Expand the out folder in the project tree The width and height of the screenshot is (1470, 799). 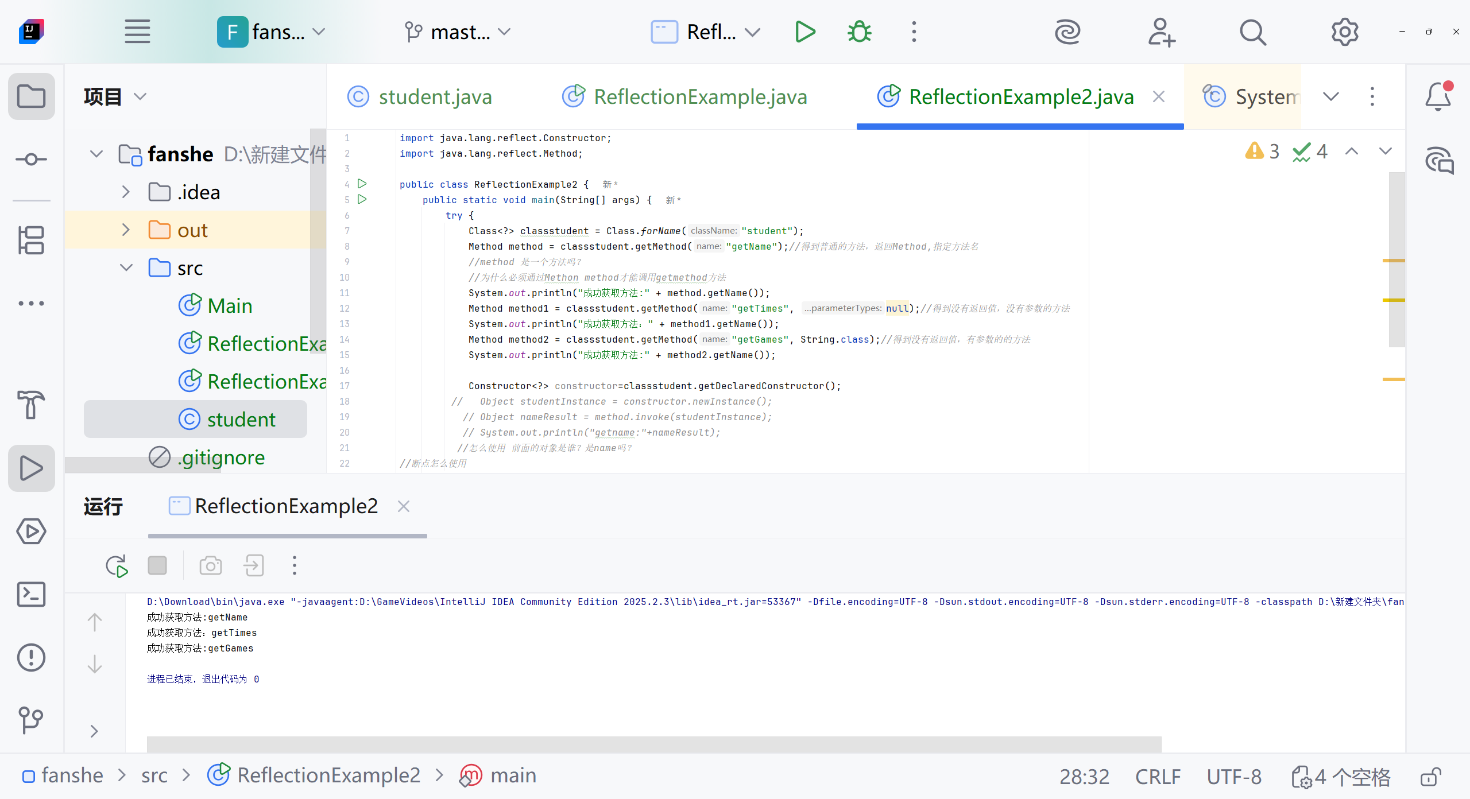click(x=126, y=230)
